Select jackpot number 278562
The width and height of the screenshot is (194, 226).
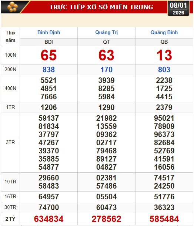(106, 219)
